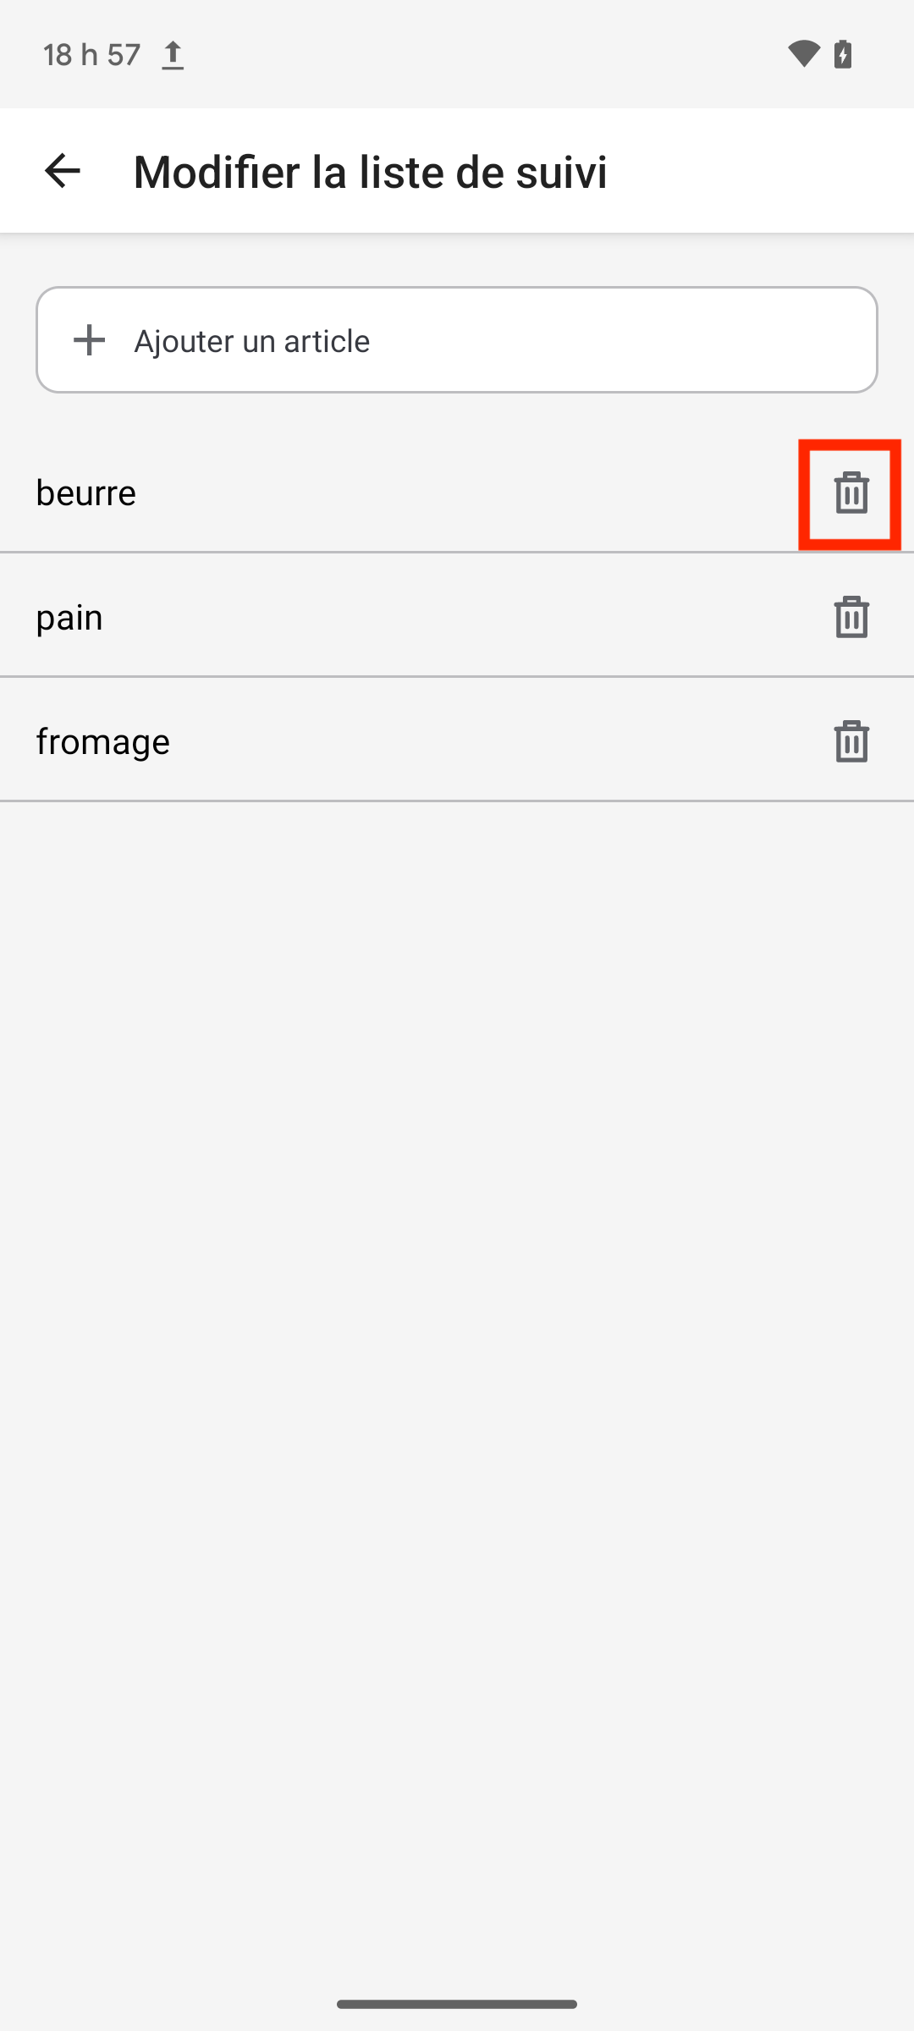Focus the Ajouter un article field
Image resolution: width=914 pixels, height=2031 pixels.
[457, 340]
